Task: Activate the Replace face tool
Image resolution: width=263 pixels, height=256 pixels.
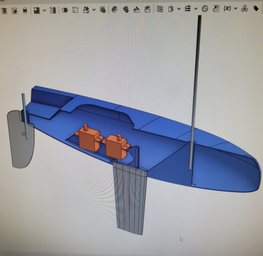Action: coord(147,9)
